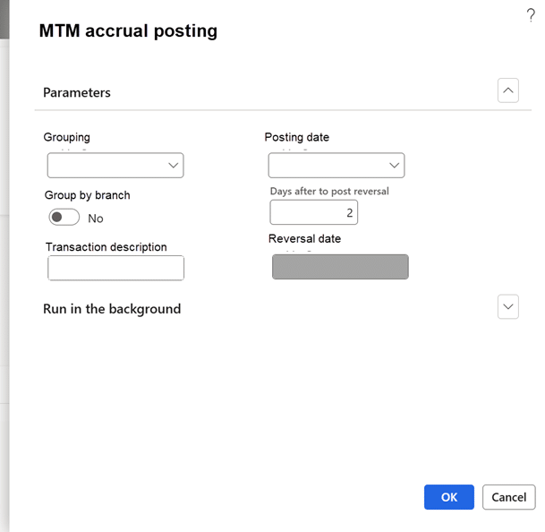Screen dimensions: 545x532
Task: Toggle the Group by branch switch
Action: point(64,218)
